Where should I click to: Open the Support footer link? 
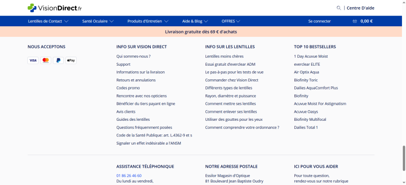coord(123,64)
